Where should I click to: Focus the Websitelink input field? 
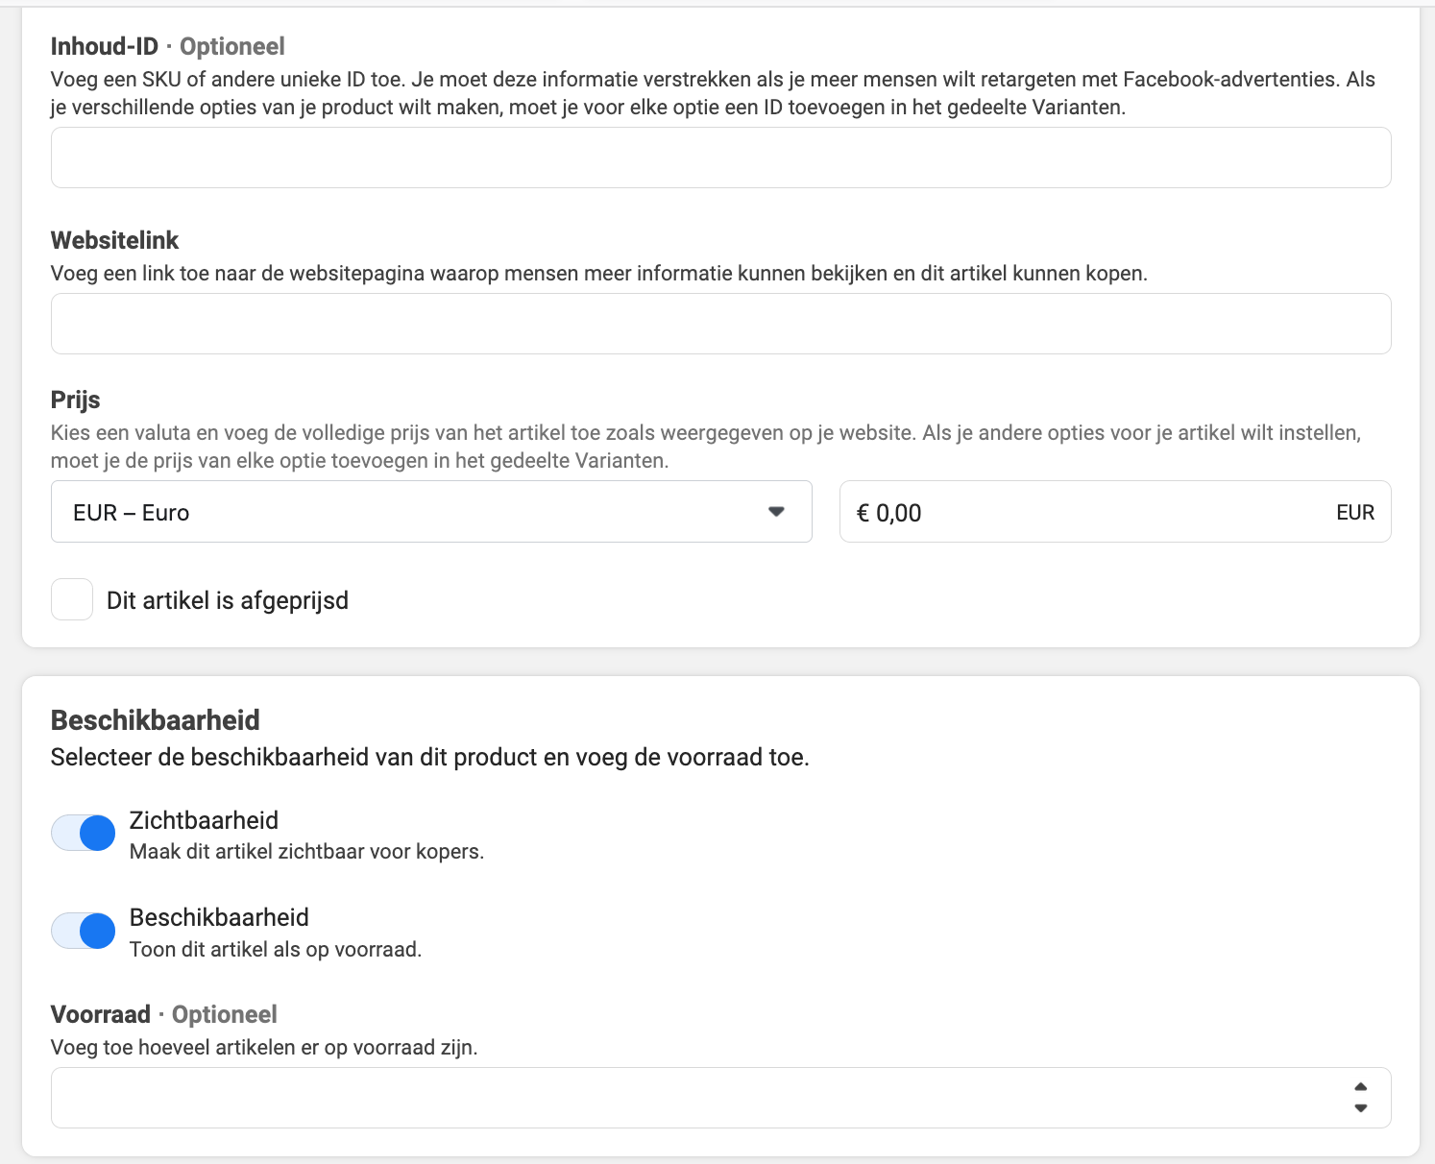point(720,324)
